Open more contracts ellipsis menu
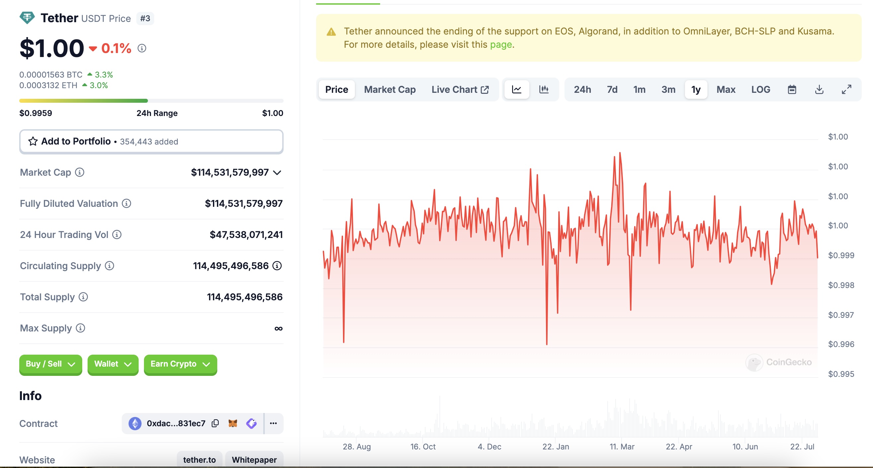 click(274, 423)
